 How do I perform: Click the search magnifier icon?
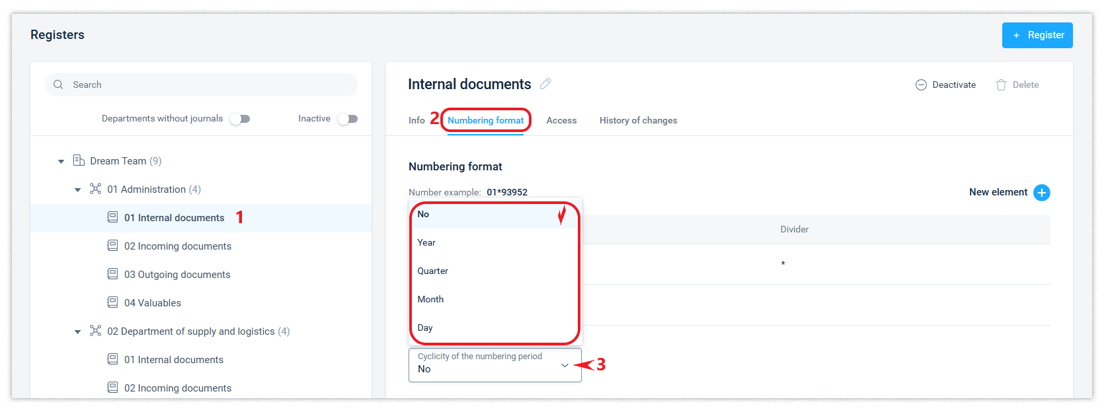coord(58,85)
